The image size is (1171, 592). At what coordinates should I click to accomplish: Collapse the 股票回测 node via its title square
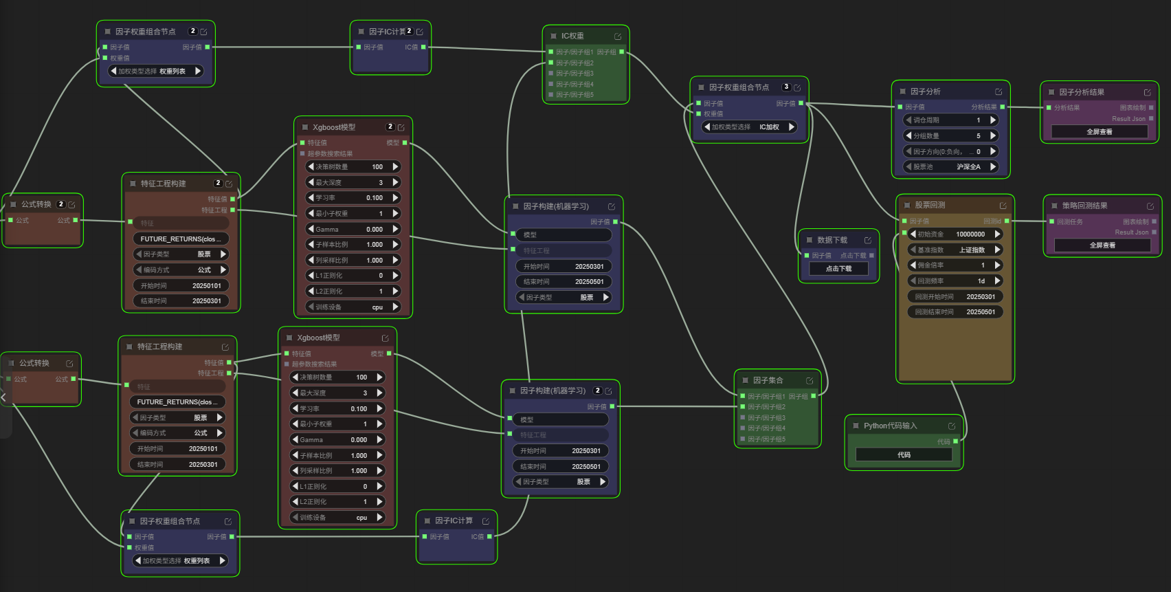click(x=906, y=205)
